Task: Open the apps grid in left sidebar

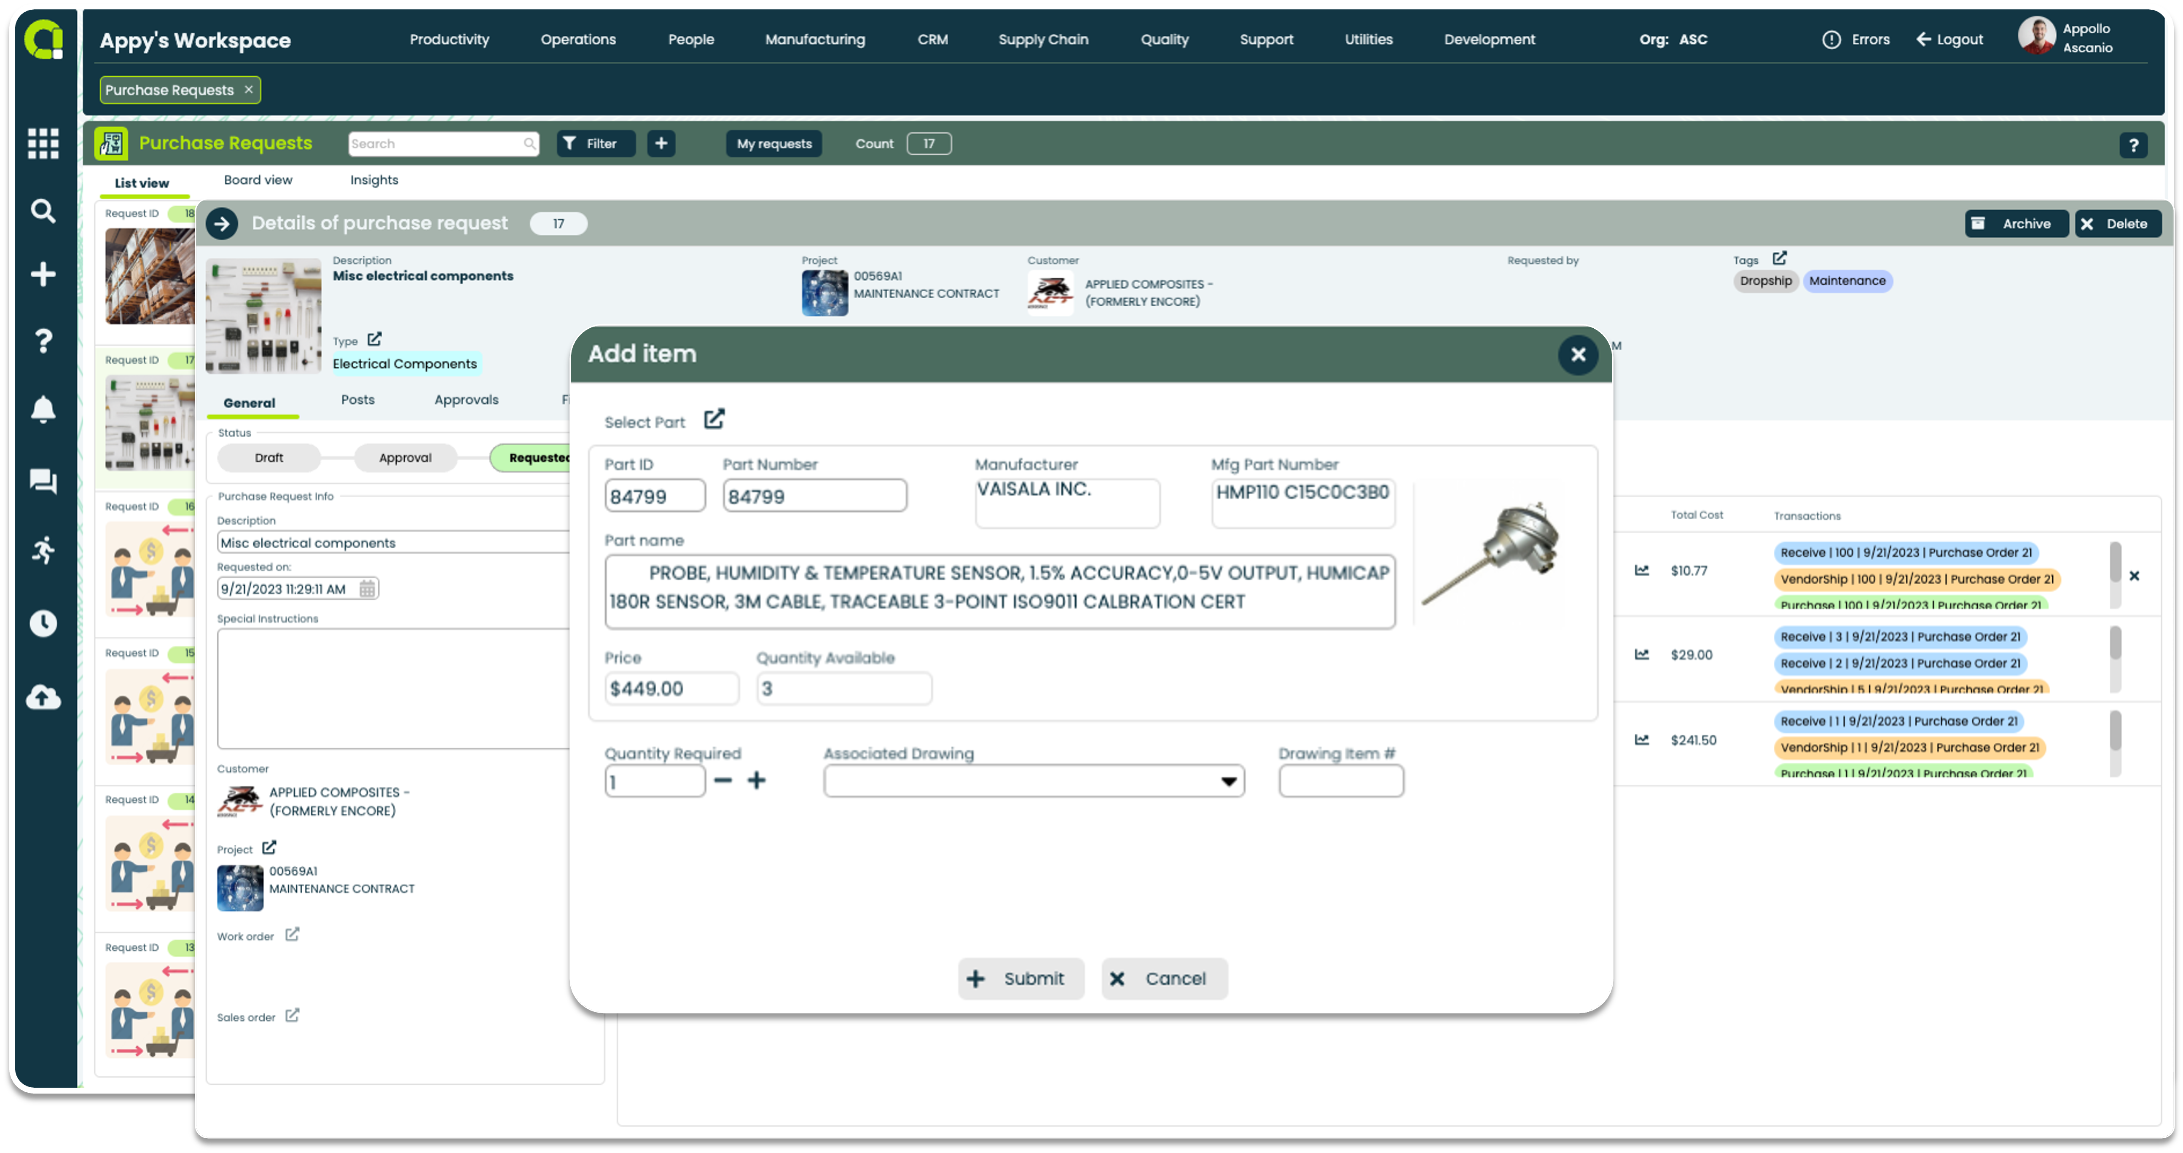Action: click(43, 143)
